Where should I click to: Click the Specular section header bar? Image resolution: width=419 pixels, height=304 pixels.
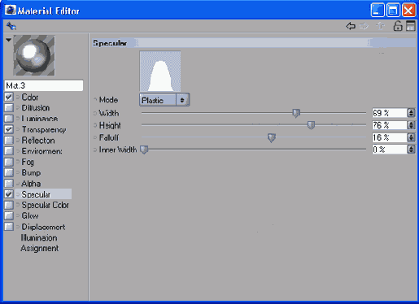click(253, 43)
